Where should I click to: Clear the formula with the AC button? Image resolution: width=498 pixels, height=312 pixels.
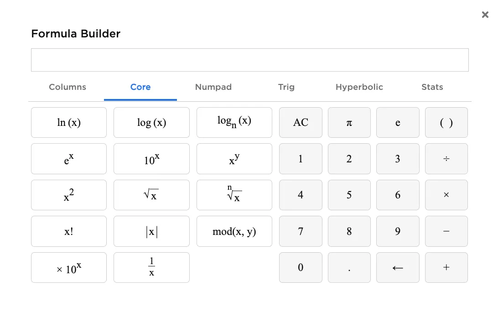301,122
